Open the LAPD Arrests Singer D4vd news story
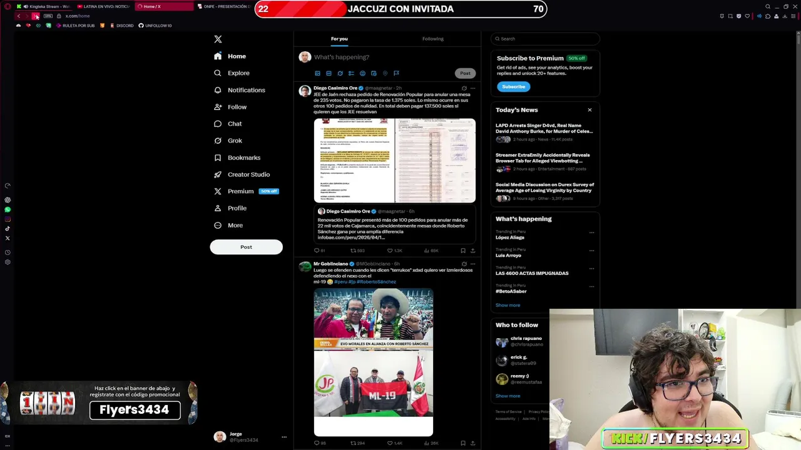Image resolution: width=801 pixels, height=450 pixels. pyautogui.click(x=544, y=132)
